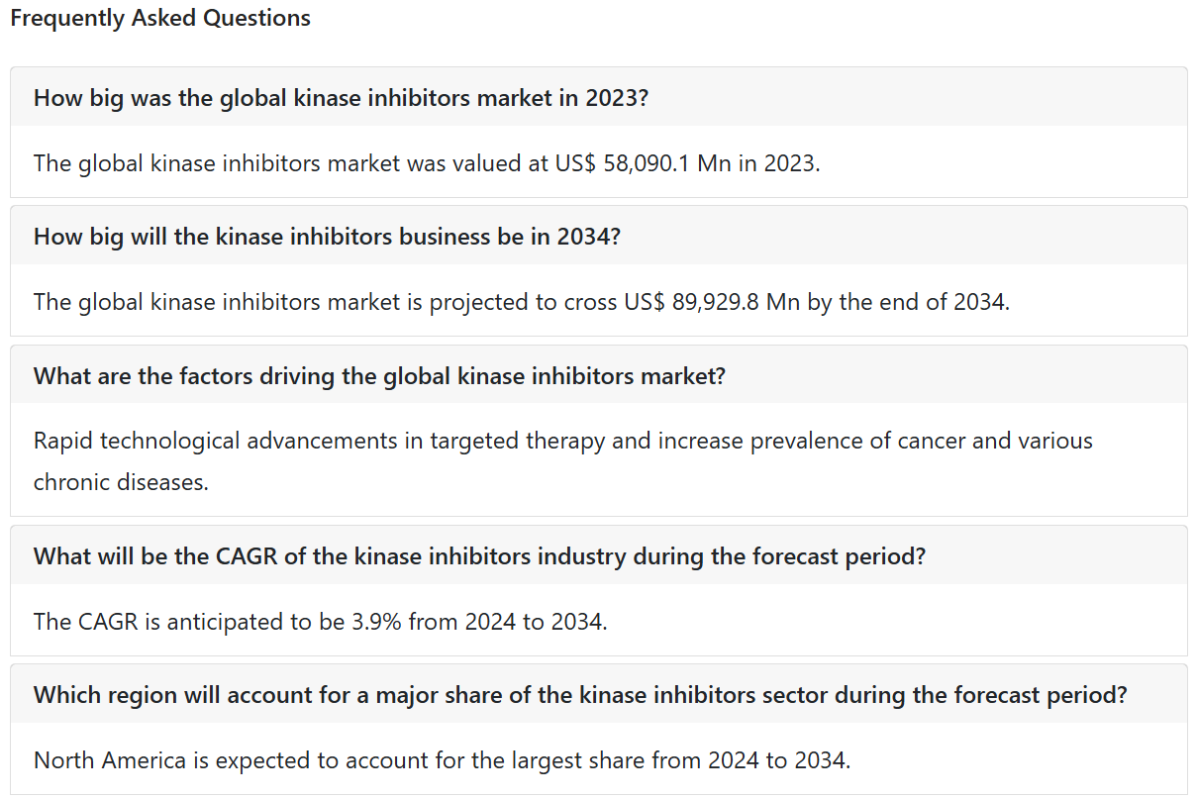Click the 3.9% CAGR answer text
This screenshot has height=799, width=1197.
coord(321,621)
